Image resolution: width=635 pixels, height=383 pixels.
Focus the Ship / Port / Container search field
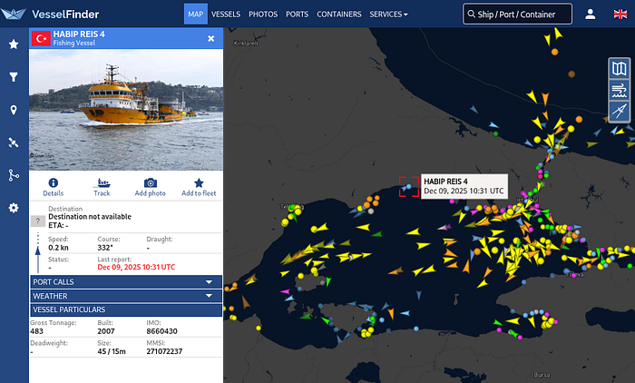(x=518, y=15)
